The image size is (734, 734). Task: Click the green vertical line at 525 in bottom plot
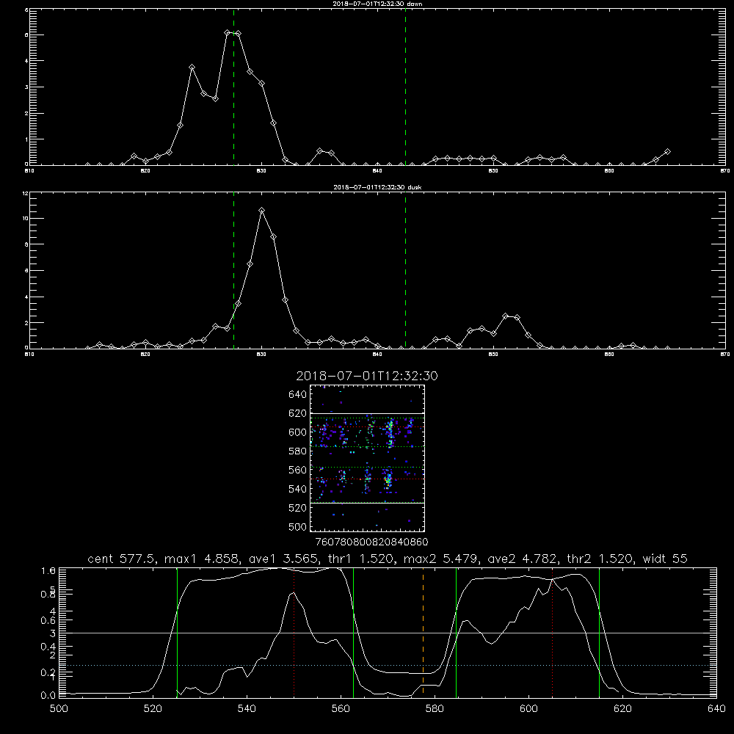pos(177,633)
